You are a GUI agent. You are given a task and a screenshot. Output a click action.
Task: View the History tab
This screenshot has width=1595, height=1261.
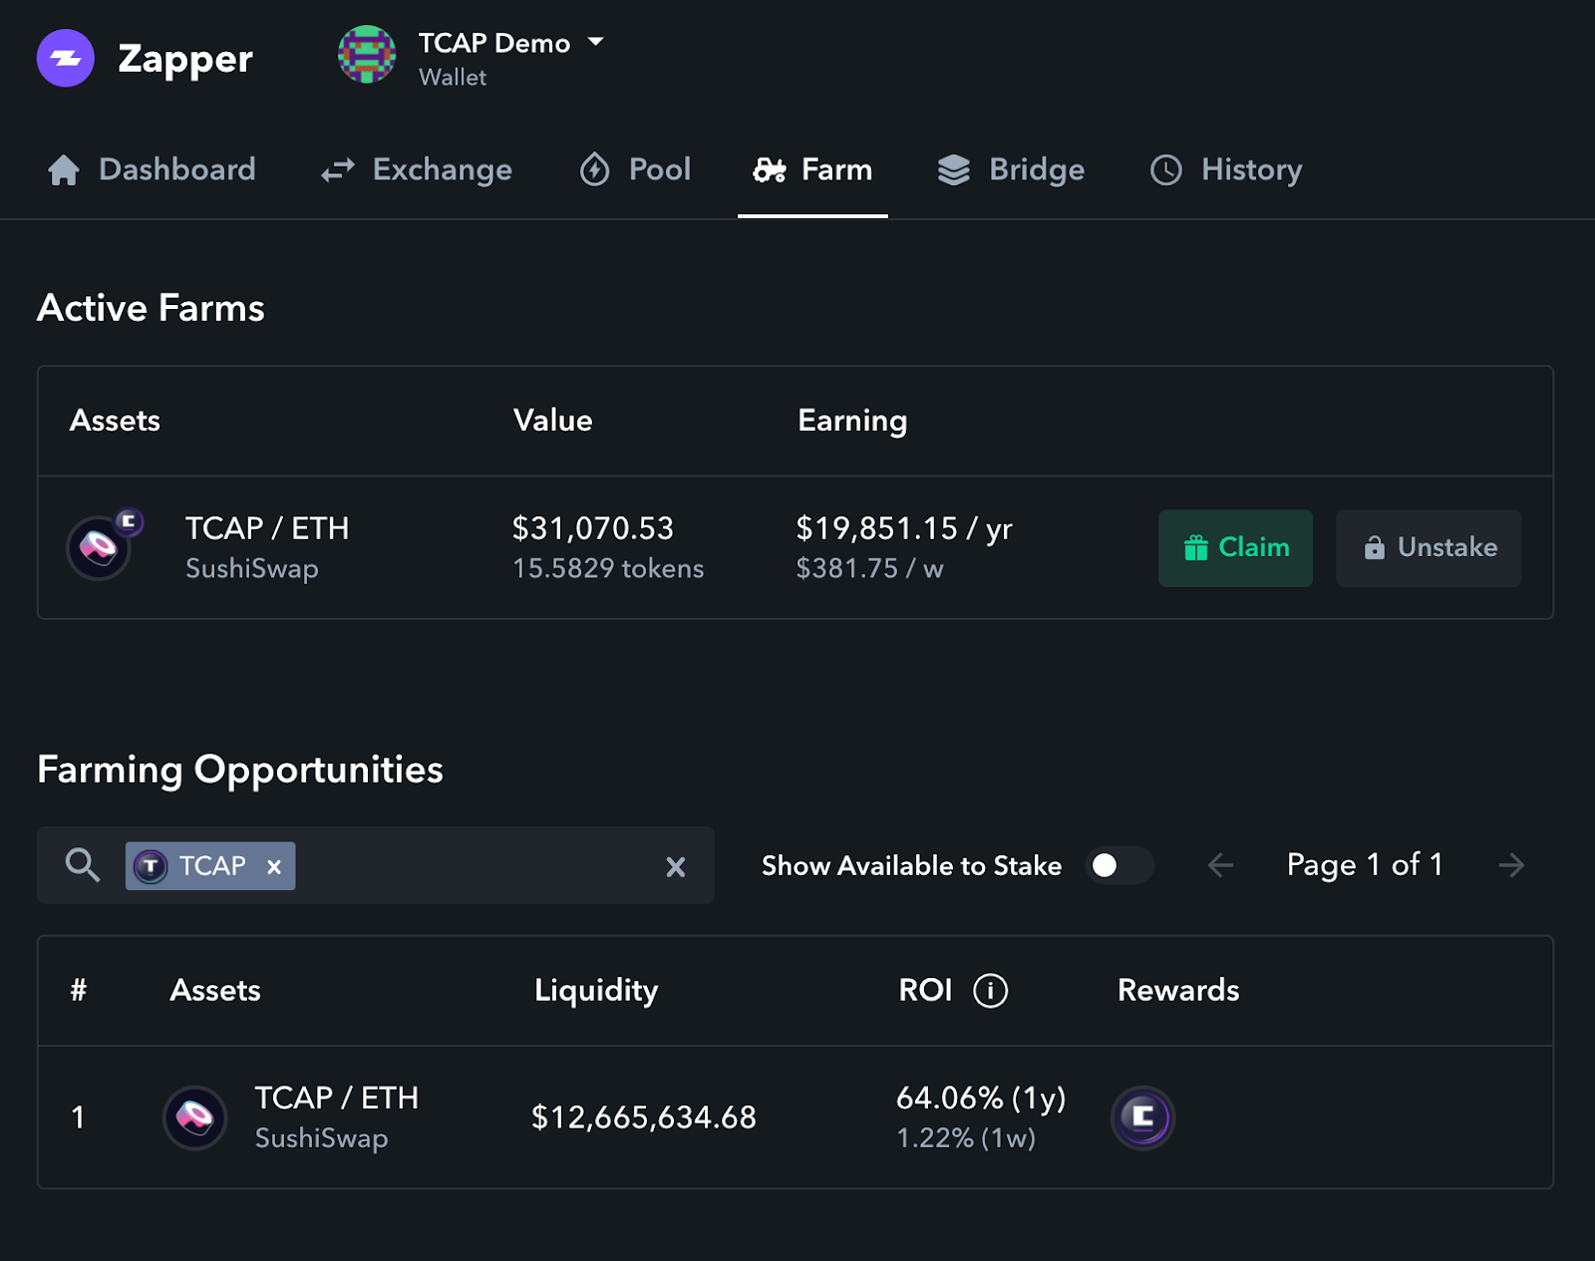(1226, 169)
